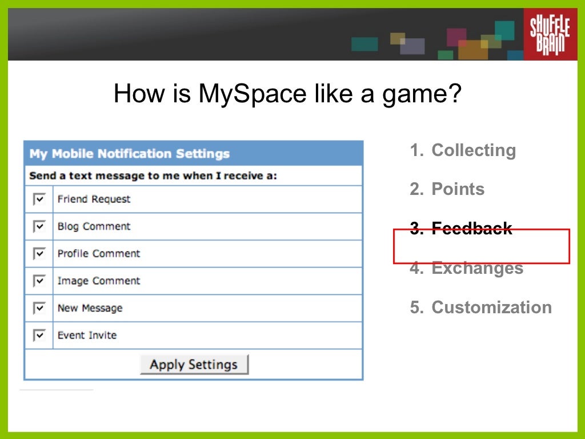Click the 'Blog Comment' label text
This screenshot has width=585, height=439.
[x=94, y=226]
